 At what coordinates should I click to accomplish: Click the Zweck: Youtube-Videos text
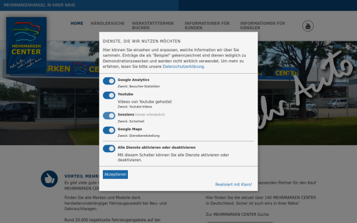(x=135, y=106)
